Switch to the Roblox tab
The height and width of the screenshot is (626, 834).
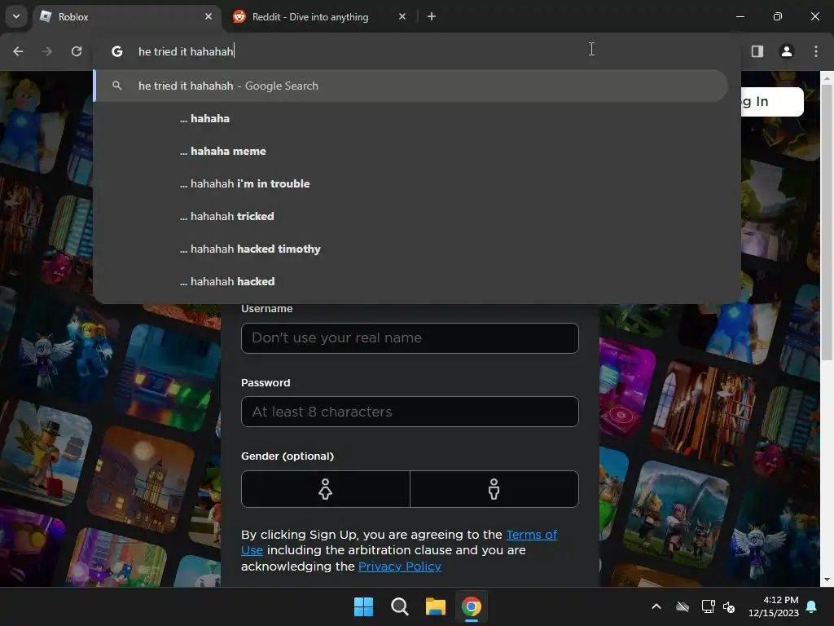click(128, 17)
